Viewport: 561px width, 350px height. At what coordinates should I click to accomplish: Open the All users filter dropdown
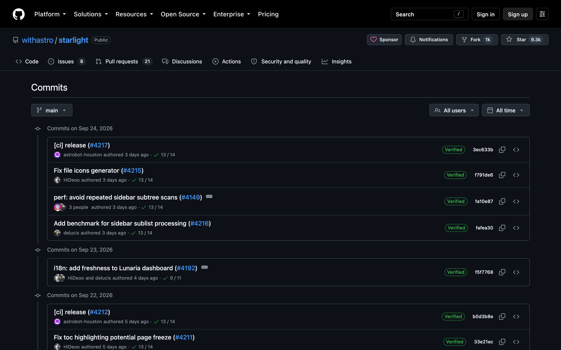pyautogui.click(x=454, y=110)
